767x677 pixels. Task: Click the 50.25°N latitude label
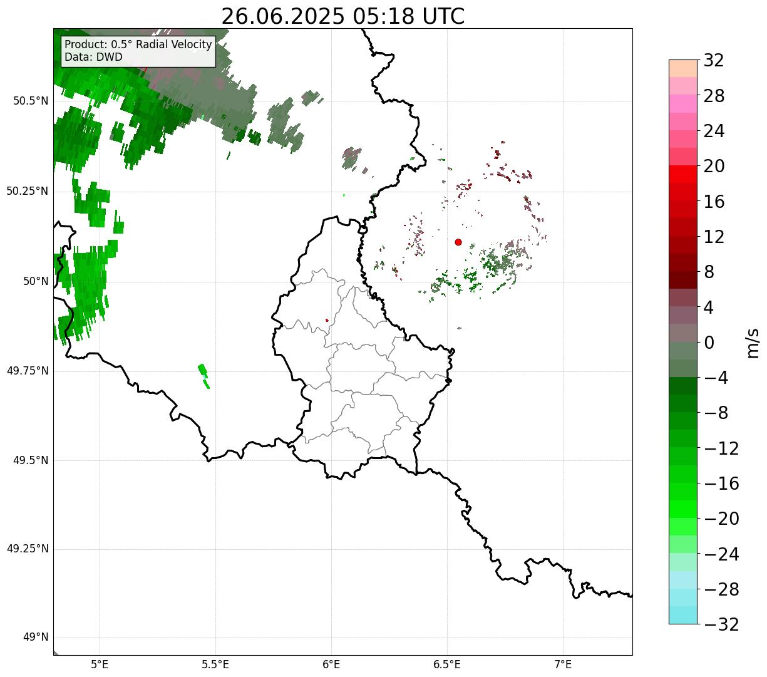point(28,191)
